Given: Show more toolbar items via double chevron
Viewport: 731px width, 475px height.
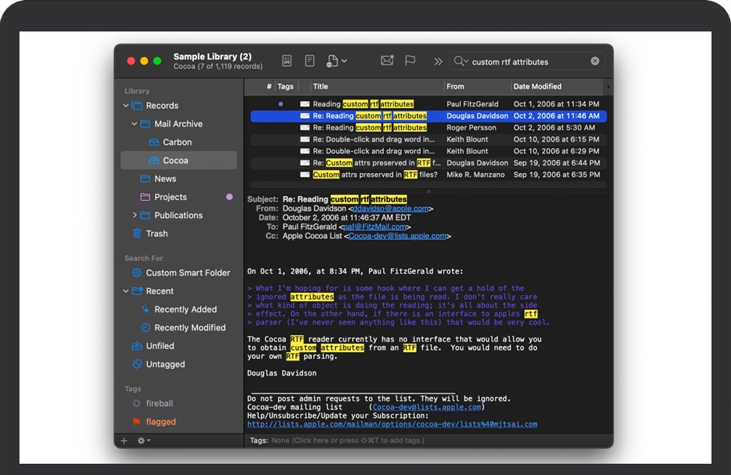Looking at the screenshot, I should click(x=438, y=61).
